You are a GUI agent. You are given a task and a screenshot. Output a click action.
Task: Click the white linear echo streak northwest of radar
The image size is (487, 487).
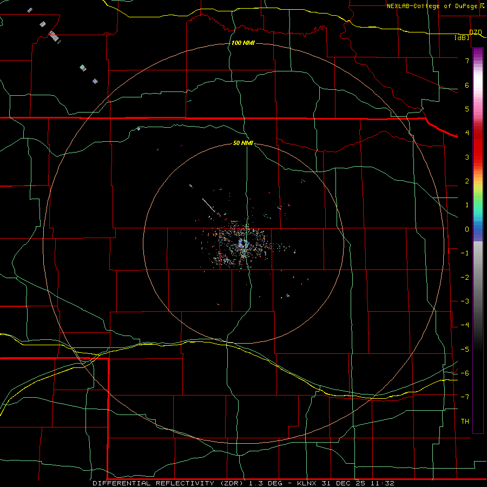point(209,205)
